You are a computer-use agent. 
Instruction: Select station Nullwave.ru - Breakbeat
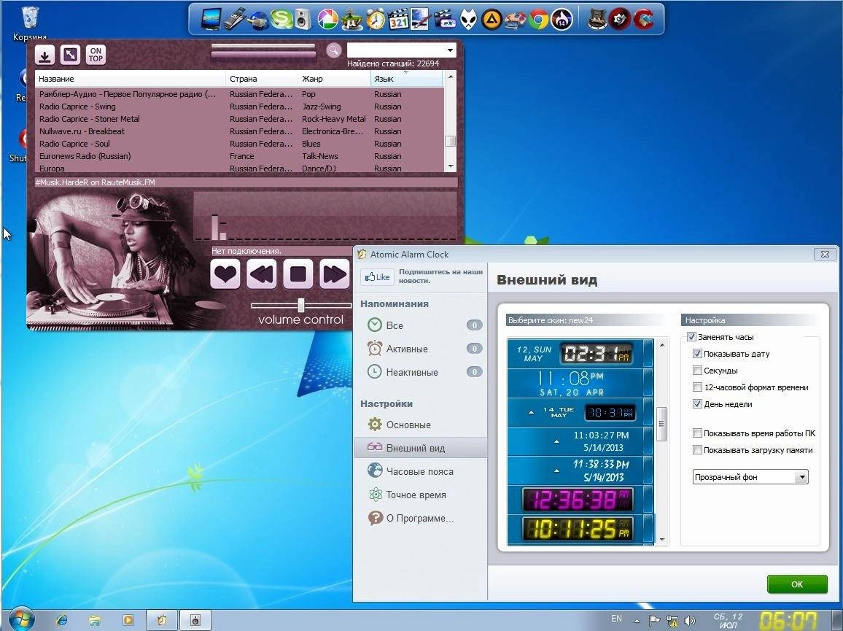(240, 131)
